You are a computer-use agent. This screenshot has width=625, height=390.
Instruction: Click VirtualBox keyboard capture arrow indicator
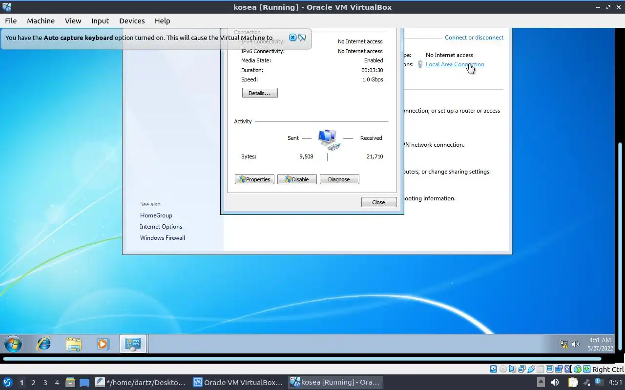coord(586,370)
